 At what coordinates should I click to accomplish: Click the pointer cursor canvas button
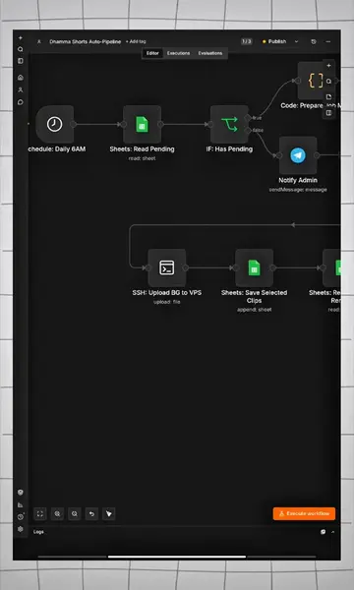point(109,513)
